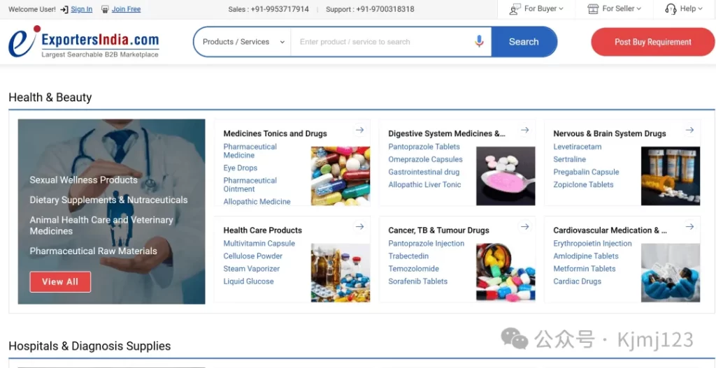This screenshot has width=716, height=368.
Task: Click Pantoprazole Tablets link
Action: tap(424, 147)
